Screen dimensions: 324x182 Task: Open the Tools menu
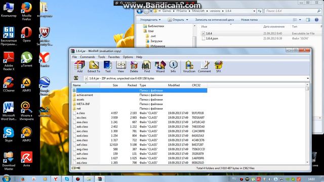coord(101,57)
